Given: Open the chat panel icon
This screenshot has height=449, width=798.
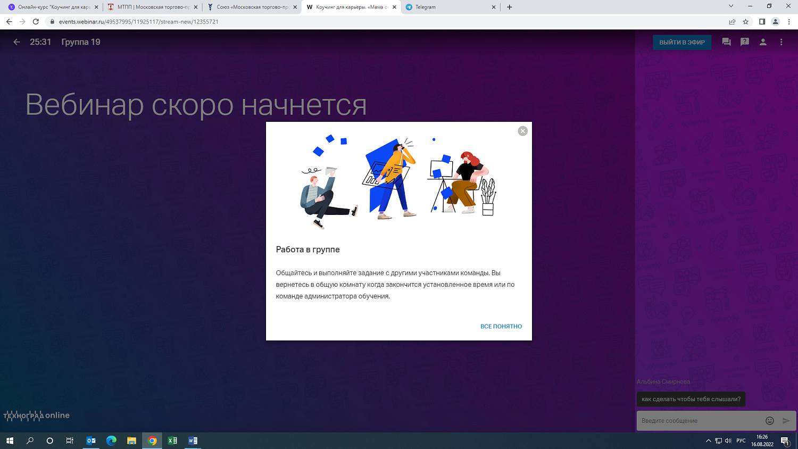Looking at the screenshot, I should click(x=726, y=41).
